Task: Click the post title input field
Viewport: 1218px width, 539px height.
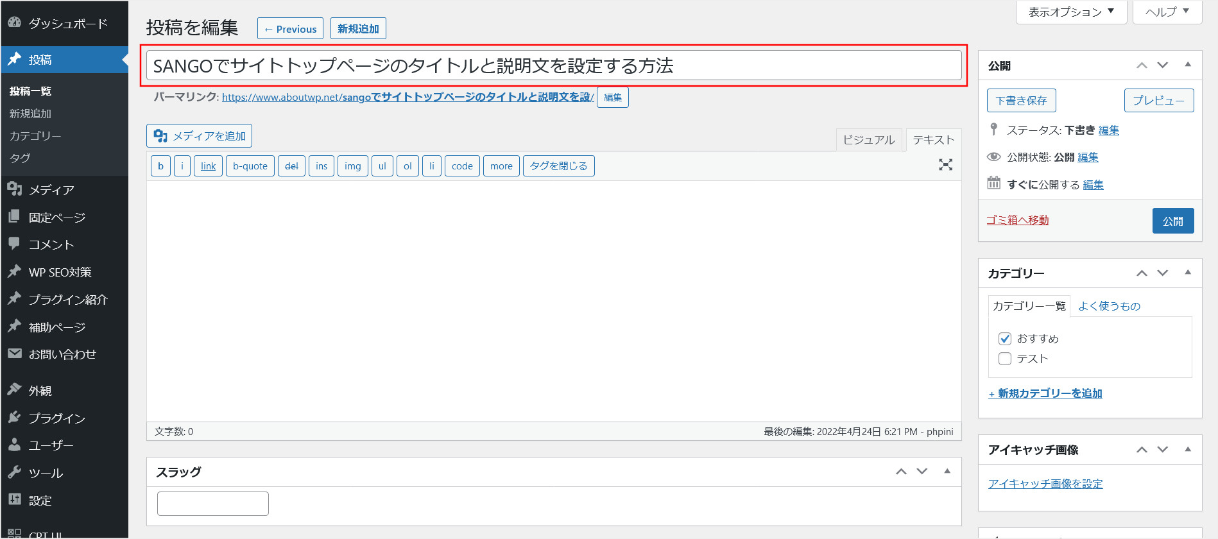Action: 553,65
